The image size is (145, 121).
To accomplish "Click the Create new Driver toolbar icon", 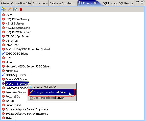I will pos(4,9).
